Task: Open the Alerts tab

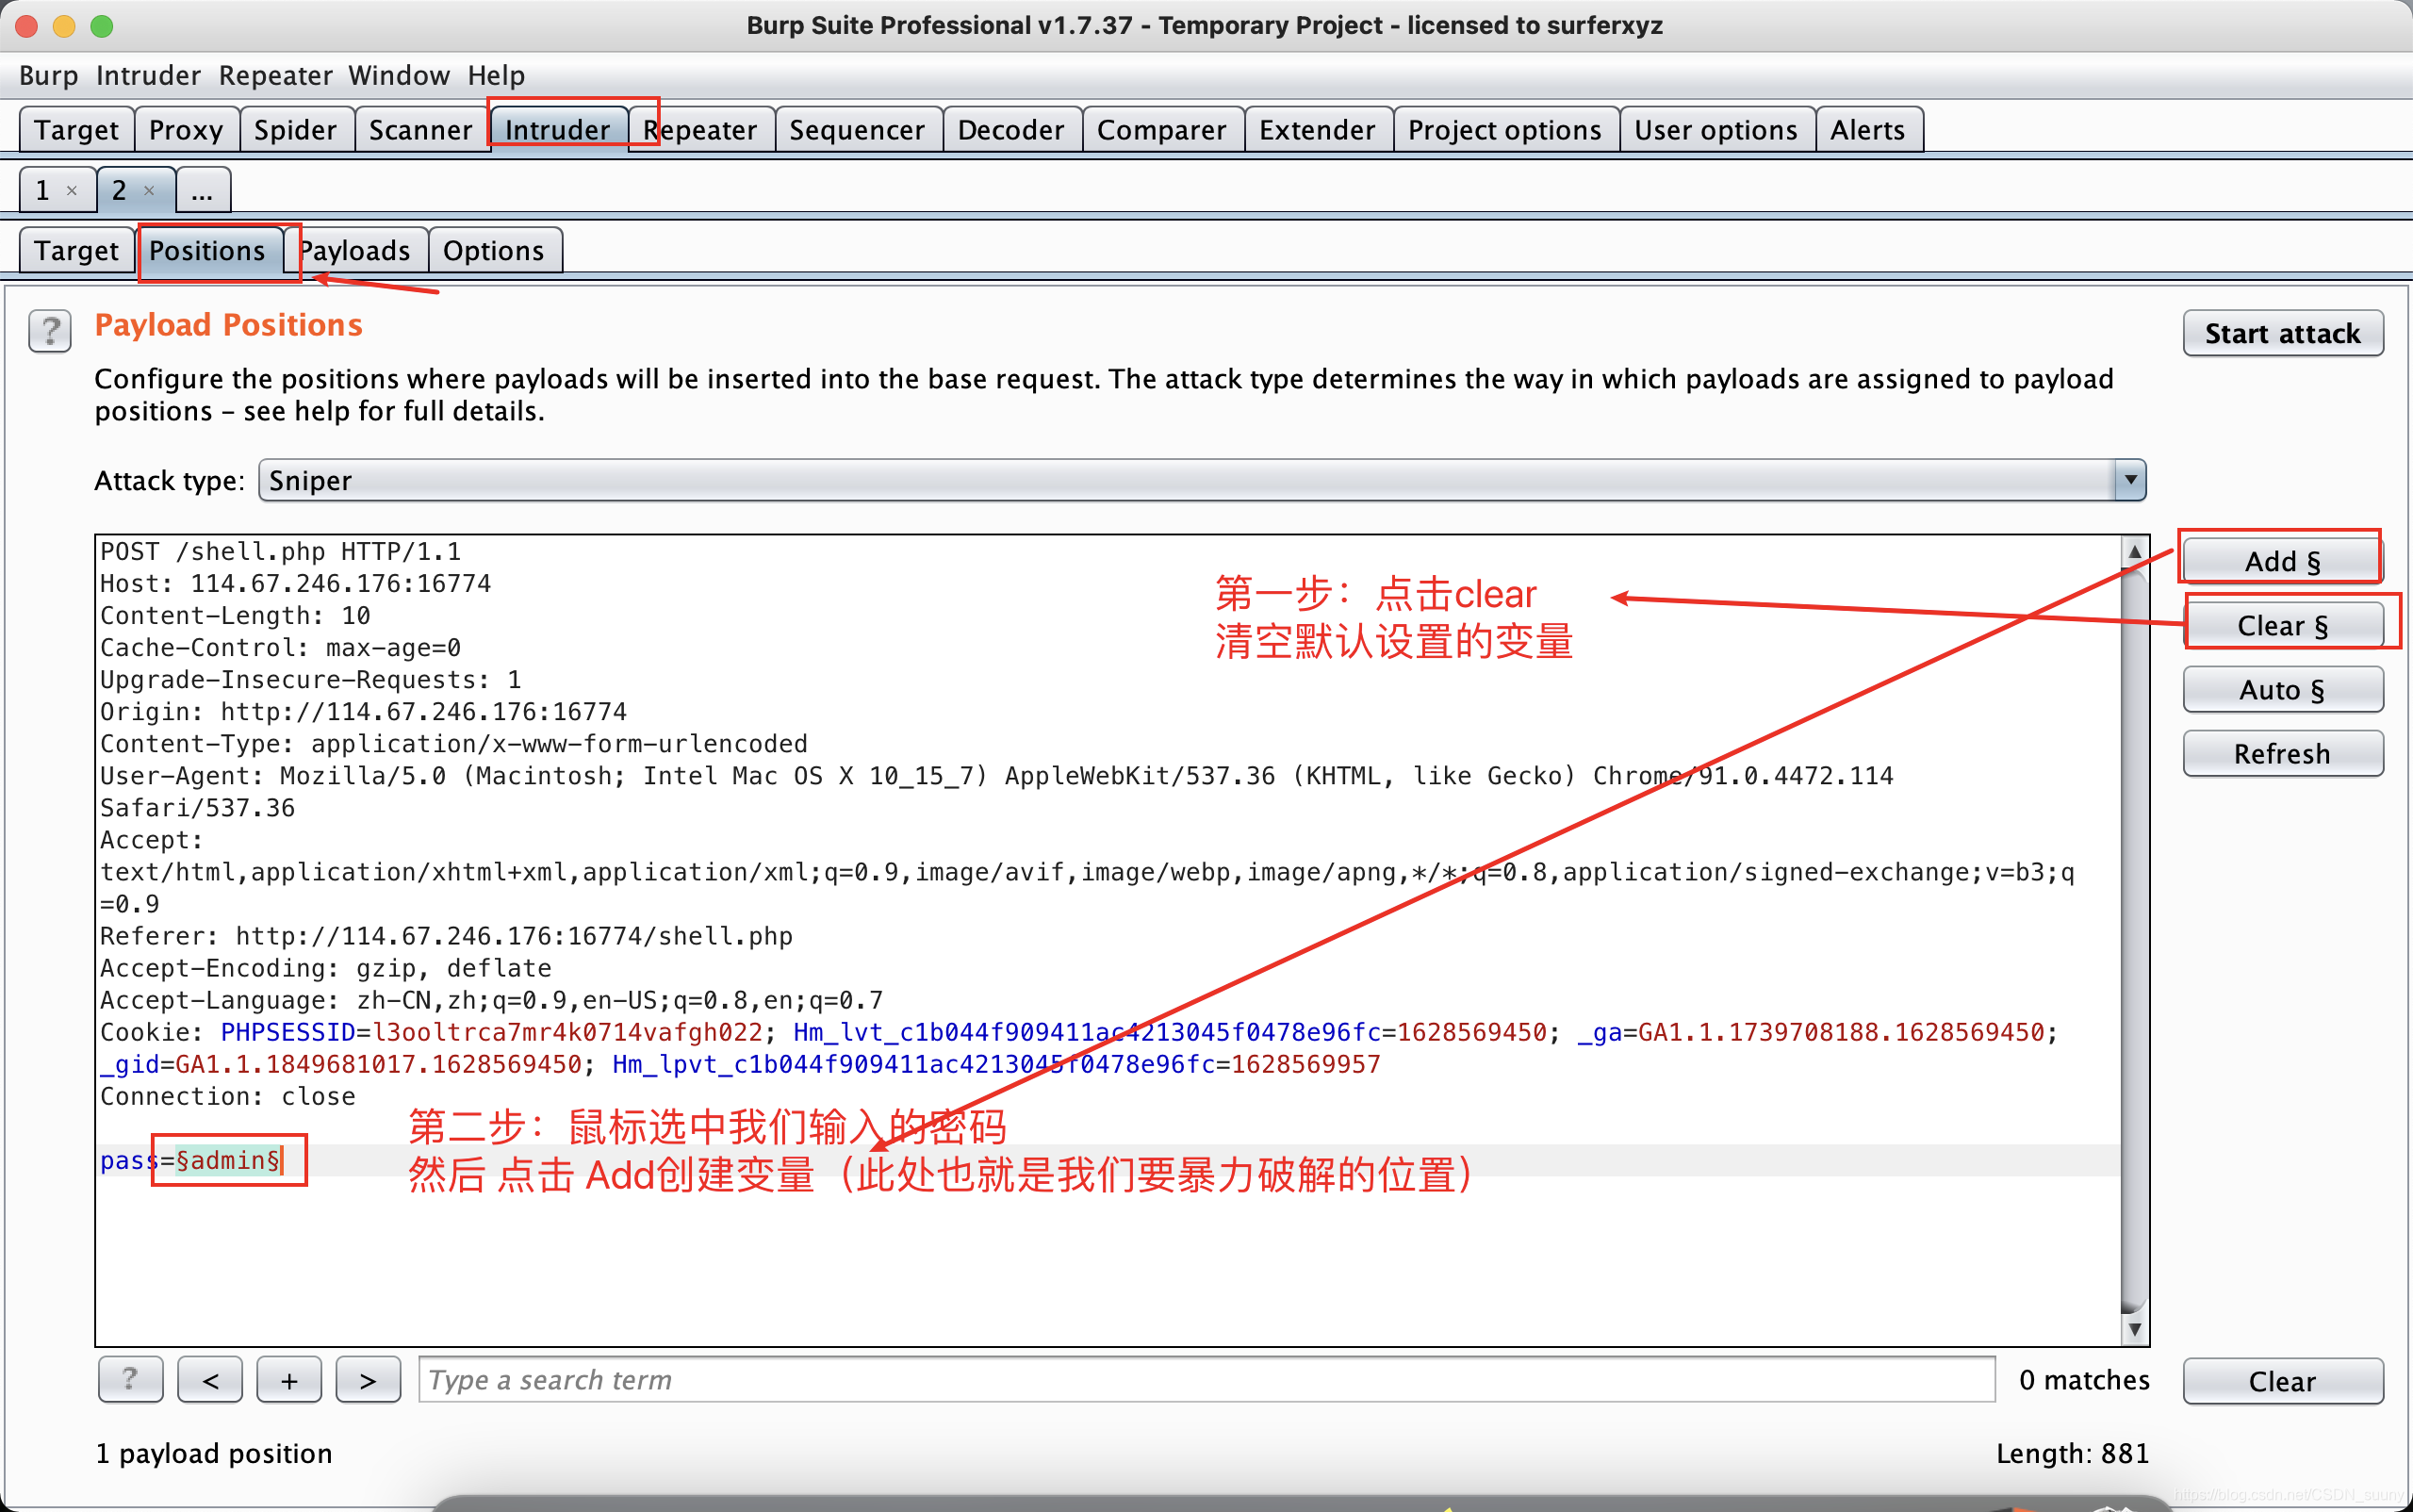Action: [x=1867, y=130]
